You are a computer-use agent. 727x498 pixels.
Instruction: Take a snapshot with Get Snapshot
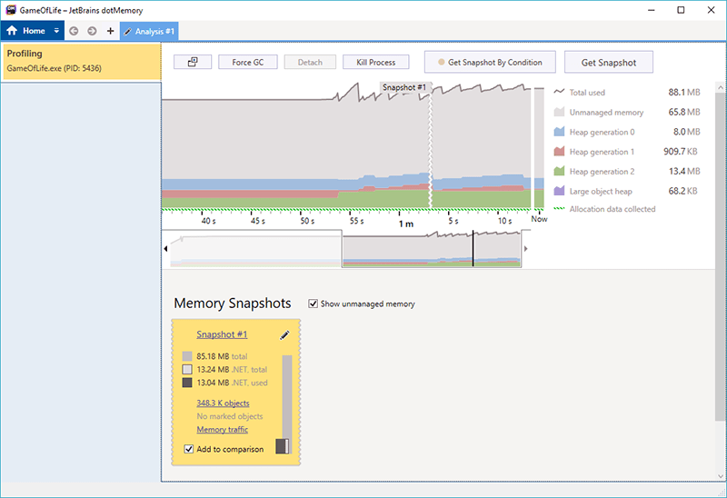(609, 63)
